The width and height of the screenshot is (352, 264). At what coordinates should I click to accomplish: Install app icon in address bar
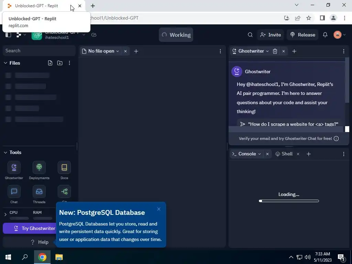(x=287, y=18)
